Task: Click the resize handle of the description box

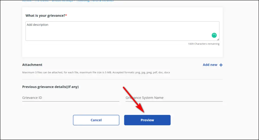Action: click(218, 39)
